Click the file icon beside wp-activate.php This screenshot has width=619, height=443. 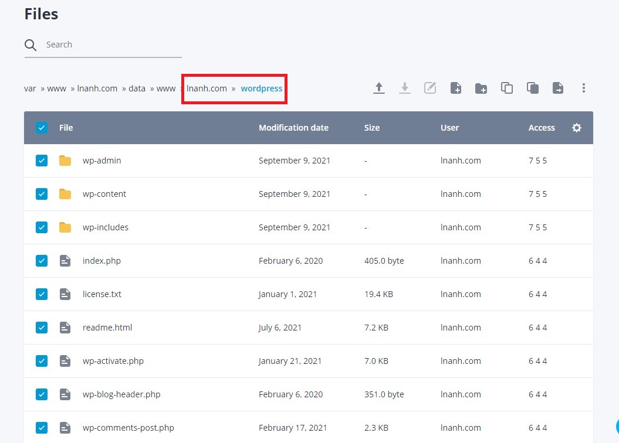tap(65, 362)
